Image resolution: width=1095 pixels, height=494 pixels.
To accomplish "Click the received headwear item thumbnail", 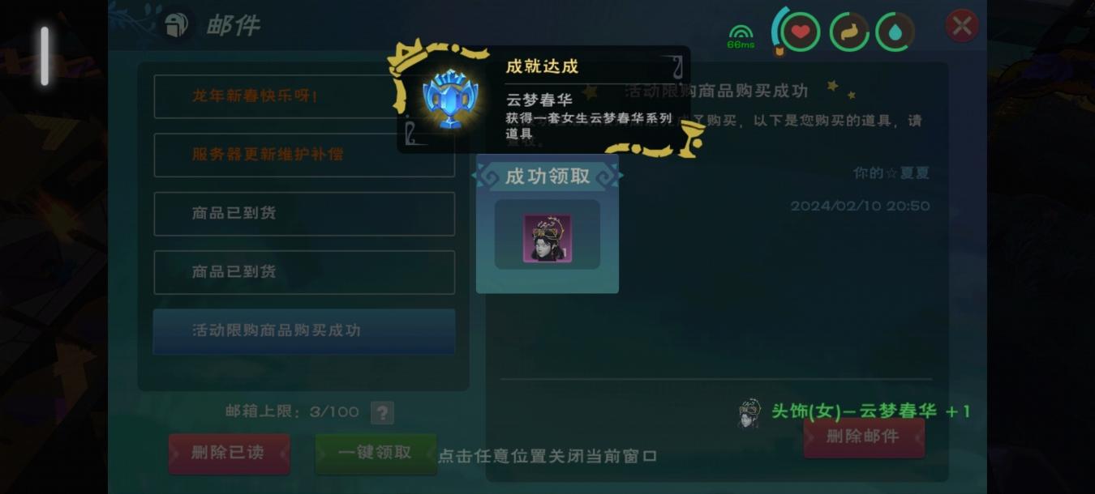I will click(547, 238).
